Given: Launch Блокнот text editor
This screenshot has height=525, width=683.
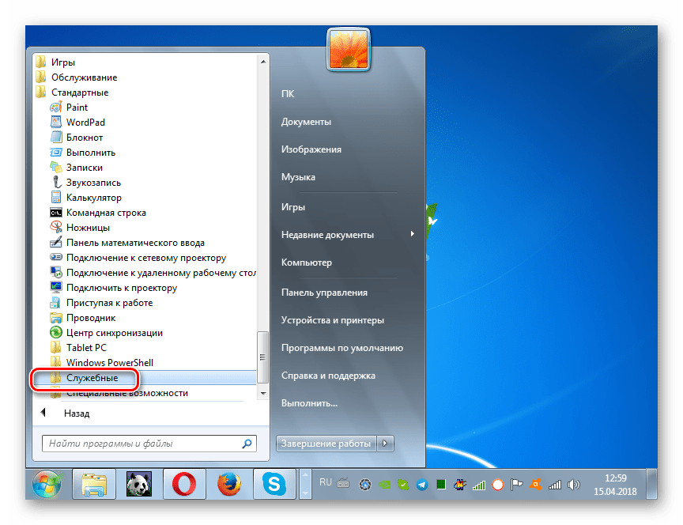Looking at the screenshot, I should coord(81,137).
